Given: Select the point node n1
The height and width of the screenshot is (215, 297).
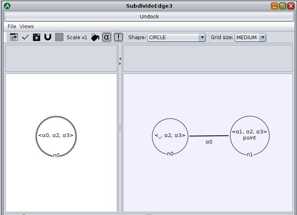Looking at the screenshot, I should 250,136.
